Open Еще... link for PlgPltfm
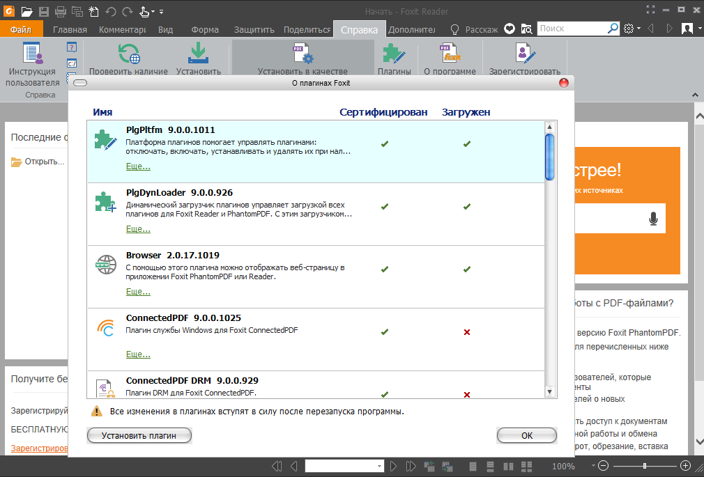 tap(138, 166)
